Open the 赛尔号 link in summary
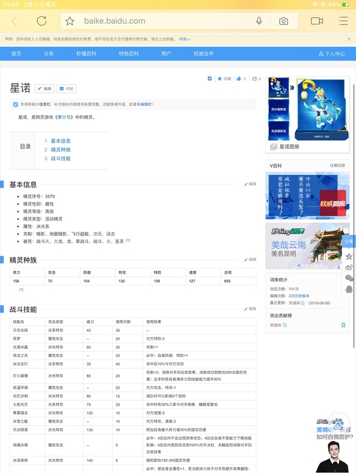 click(64, 117)
